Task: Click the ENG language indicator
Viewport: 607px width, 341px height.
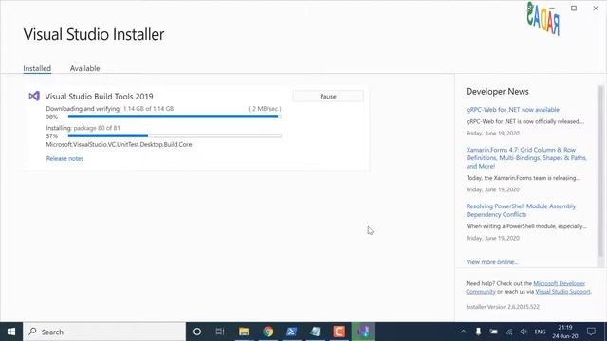Action: tap(540, 332)
